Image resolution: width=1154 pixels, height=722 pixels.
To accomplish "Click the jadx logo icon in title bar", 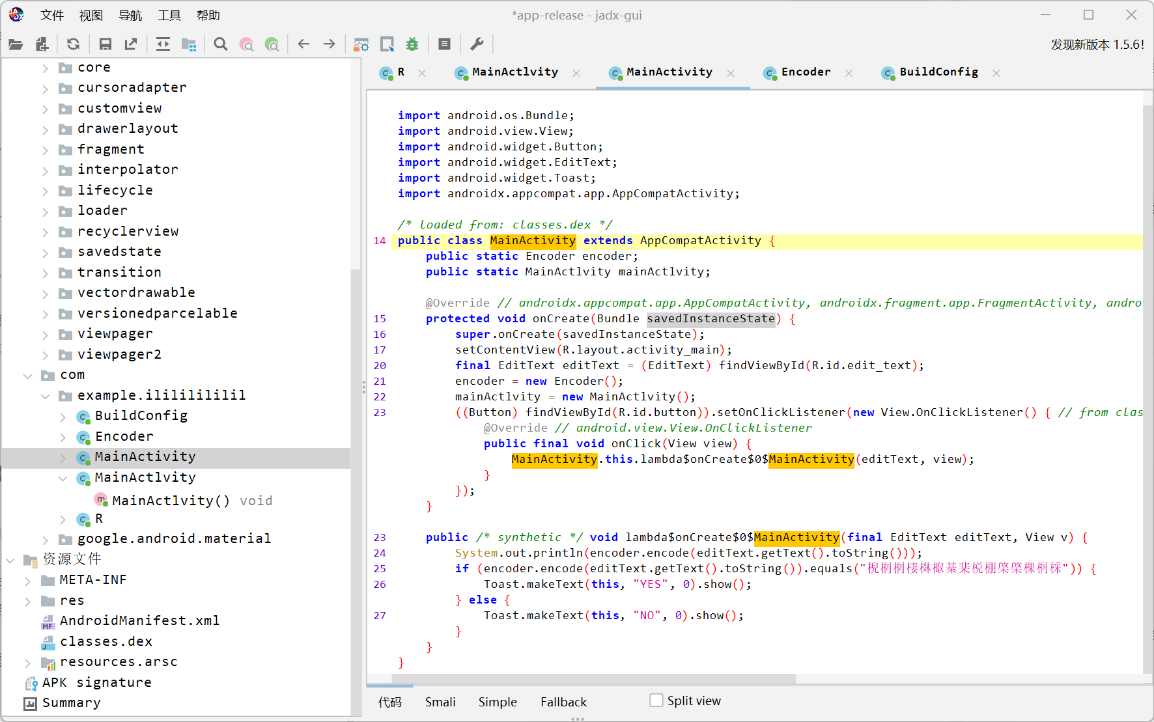I will pyautogui.click(x=16, y=14).
